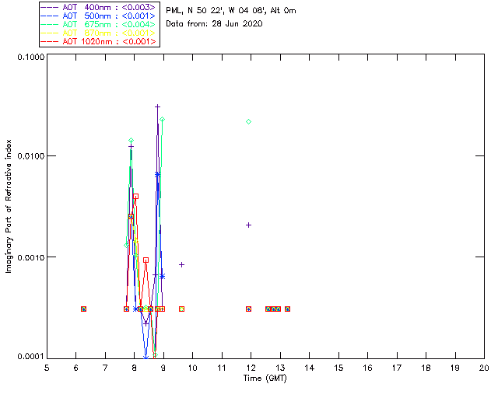Click the x-axis tick label 13

(x=280, y=368)
